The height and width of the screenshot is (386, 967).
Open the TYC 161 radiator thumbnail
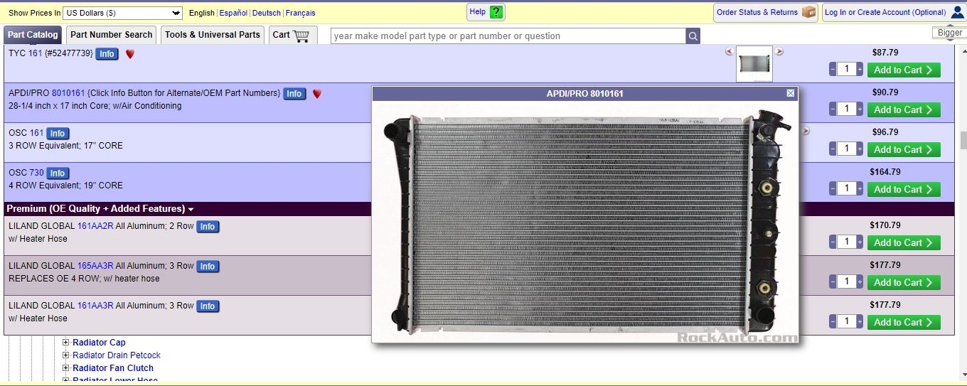(x=754, y=63)
